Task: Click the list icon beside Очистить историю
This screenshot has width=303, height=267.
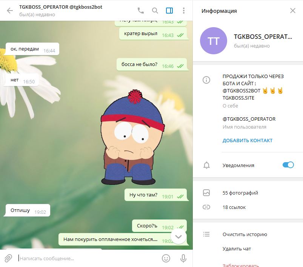Action: click(x=206, y=234)
